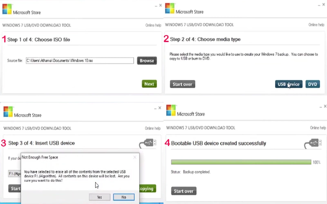Click 'Bootable USB device created successfully' heading
This screenshot has width=327, height=204.
click(219, 143)
